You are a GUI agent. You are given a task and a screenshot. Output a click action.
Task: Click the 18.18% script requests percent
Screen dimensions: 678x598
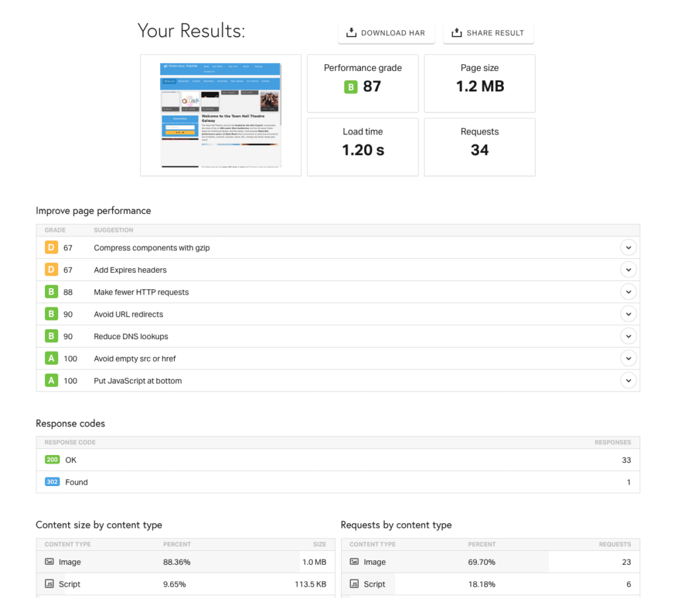482,584
